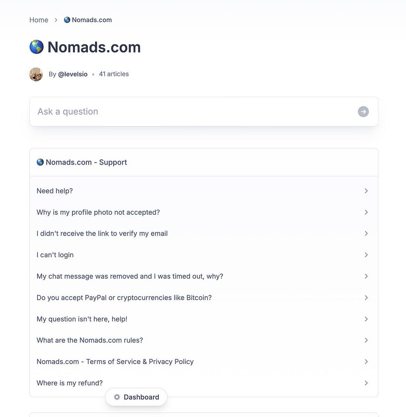Viewport: 406px width, 417px height.
Task: Click the chevron for the profile photo question
Action: 366,212
